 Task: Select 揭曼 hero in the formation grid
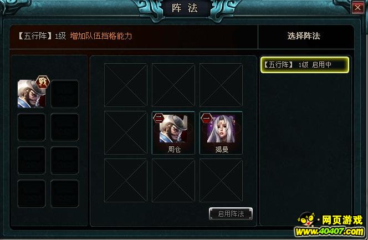point(221,132)
